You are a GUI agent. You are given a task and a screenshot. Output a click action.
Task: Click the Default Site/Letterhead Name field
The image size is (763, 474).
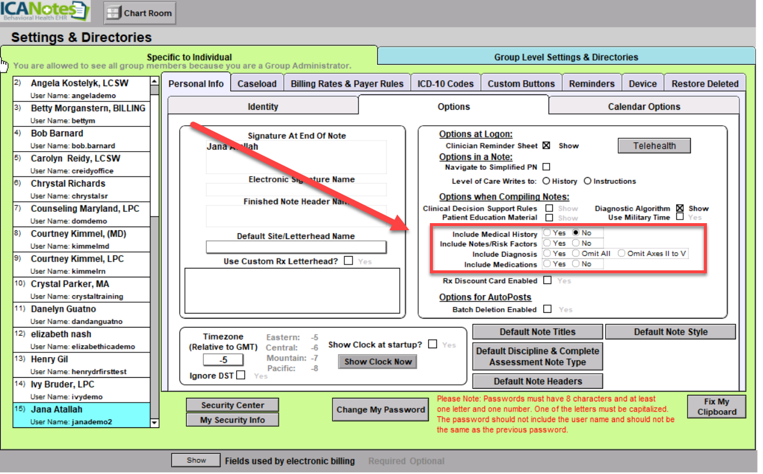(296, 247)
